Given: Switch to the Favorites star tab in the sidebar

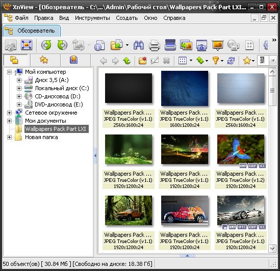Looking at the screenshot, I should [44, 60].
